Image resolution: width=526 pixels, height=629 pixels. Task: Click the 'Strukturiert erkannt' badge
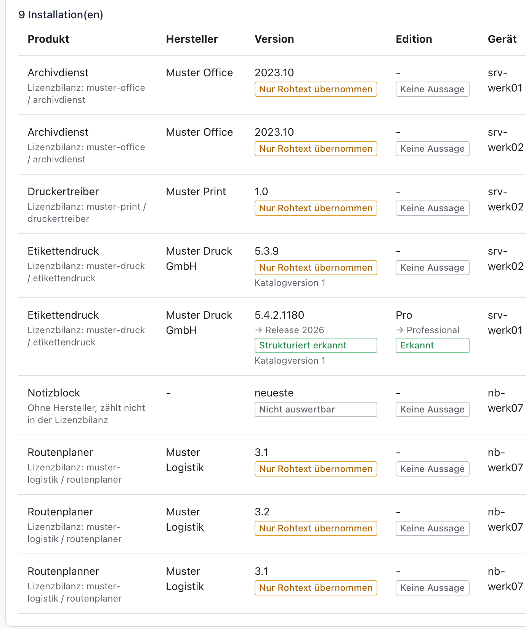coord(316,345)
